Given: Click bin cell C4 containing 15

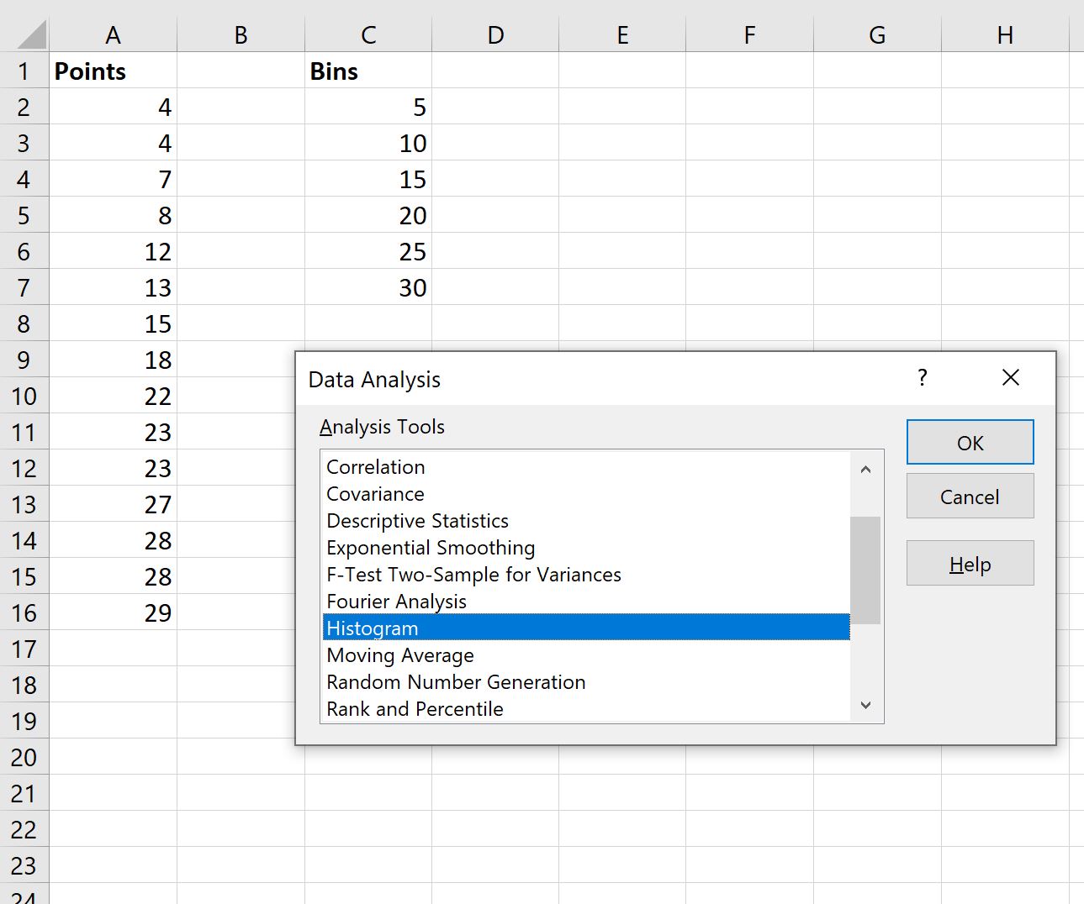Looking at the screenshot, I should pos(368,179).
